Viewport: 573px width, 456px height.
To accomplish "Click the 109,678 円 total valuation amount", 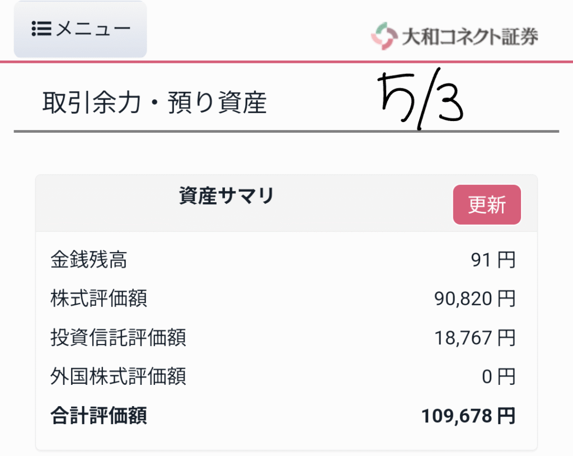I will (468, 416).
